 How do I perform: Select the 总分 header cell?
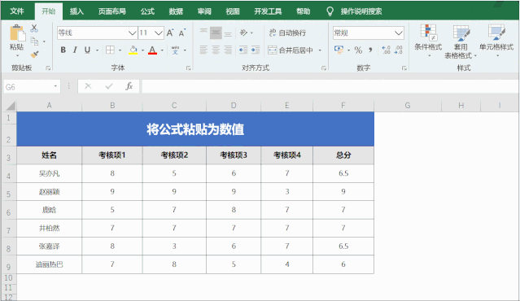click(343, 155)
